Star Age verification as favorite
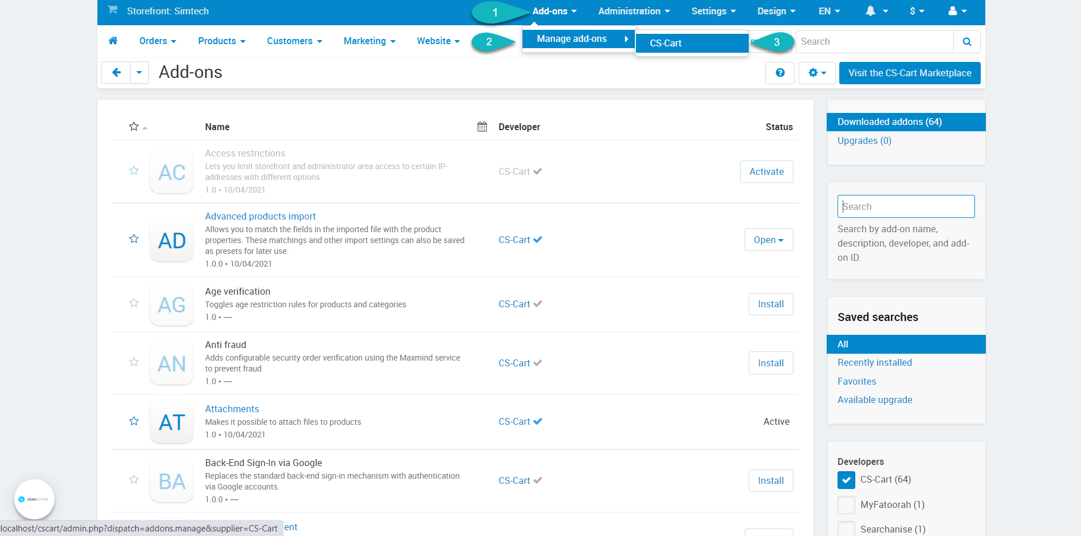This screenshot has height=536, width=1081. (134, 303)
